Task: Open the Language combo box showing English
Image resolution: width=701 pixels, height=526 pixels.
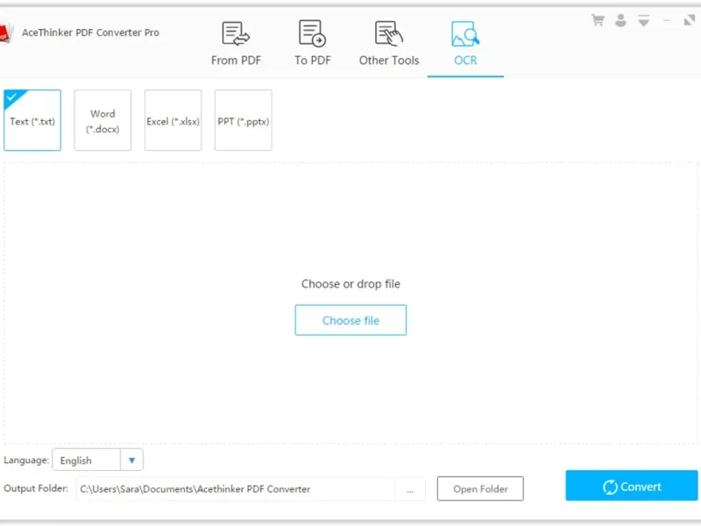Action: tap(97, 459)
